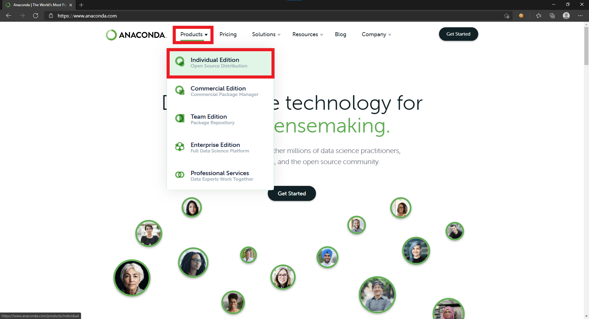The height and width of the screenshot is (319, 589).
Task: Close the Anaconda tab
Action: click(x=71, y=5)
